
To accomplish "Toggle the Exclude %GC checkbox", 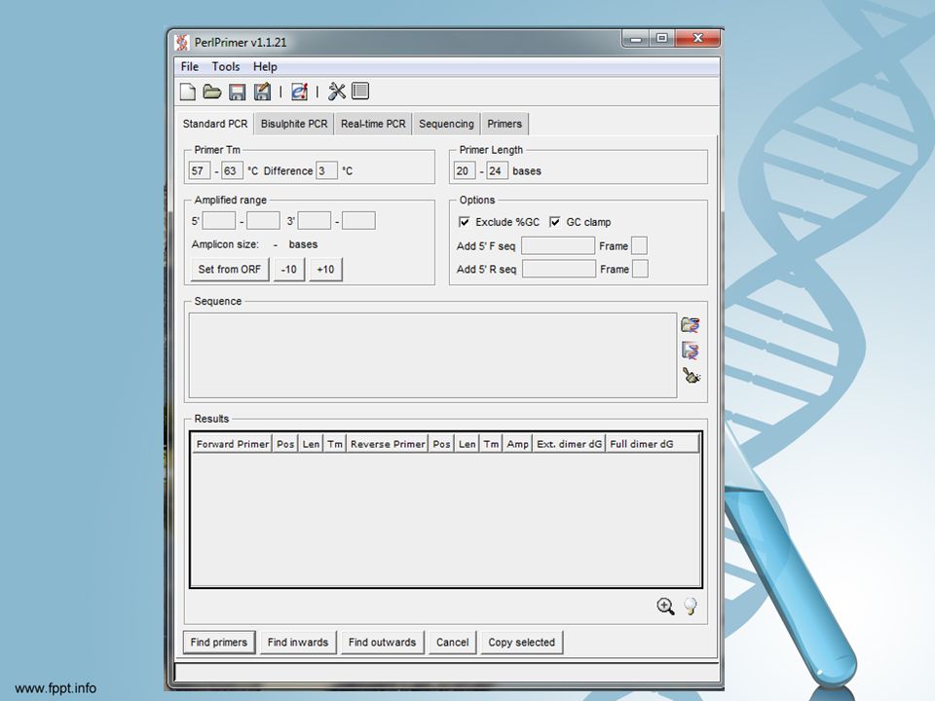I will click(x=464, y=222).
